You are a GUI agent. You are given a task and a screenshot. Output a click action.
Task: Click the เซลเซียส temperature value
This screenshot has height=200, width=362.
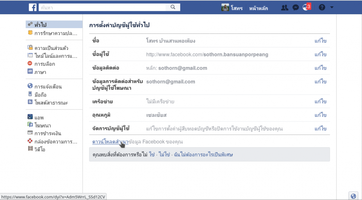coord(156,115)
